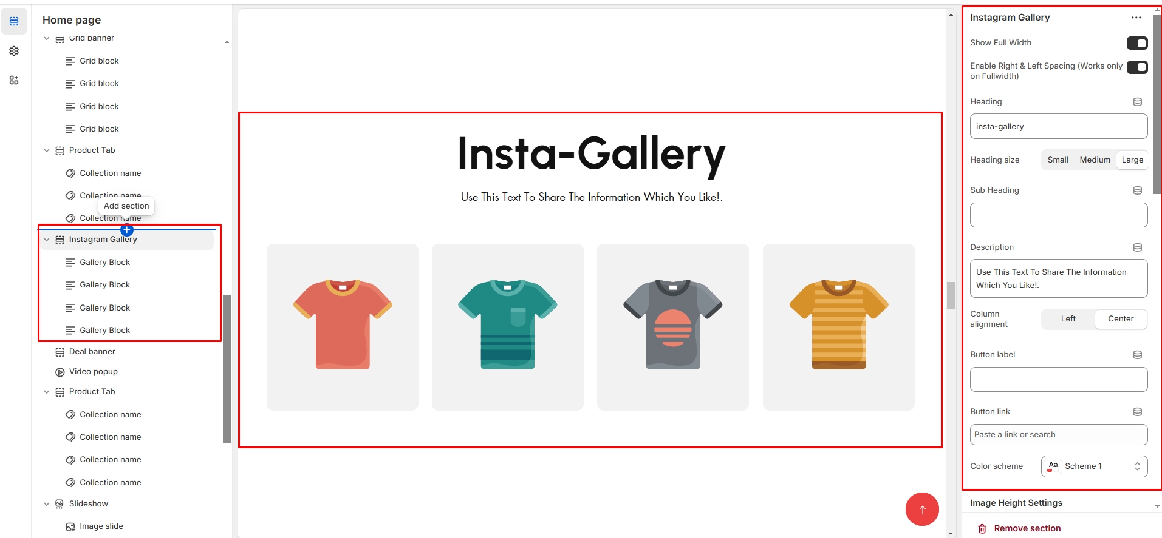Set heading size to Medium
Screen dimensions: 1162x538
(x=1095, y=160)
